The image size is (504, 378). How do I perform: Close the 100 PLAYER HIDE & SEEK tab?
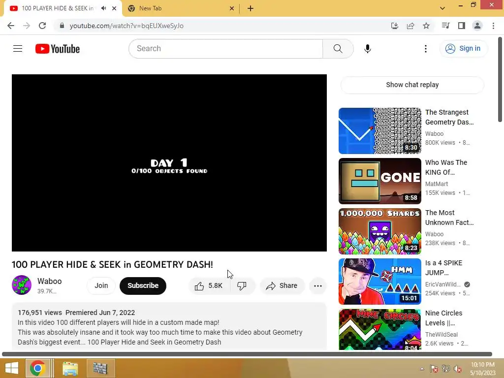[114, 8]
